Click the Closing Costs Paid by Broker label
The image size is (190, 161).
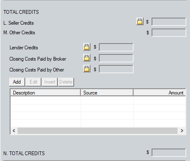point(38,59)
